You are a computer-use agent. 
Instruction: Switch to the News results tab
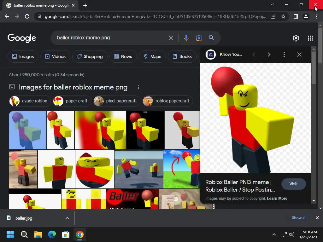click(x=123, y=56)
